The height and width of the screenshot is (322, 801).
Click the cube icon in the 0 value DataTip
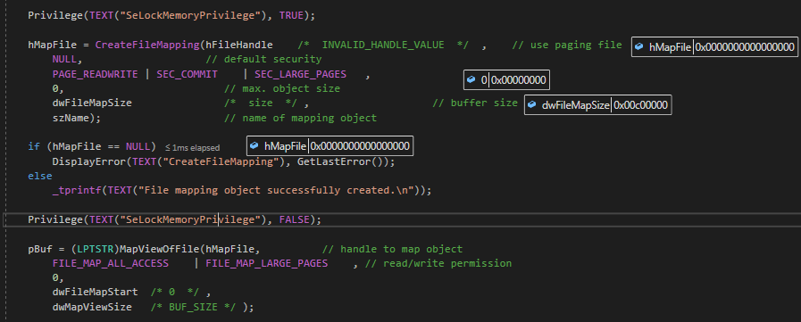(471, 79)
